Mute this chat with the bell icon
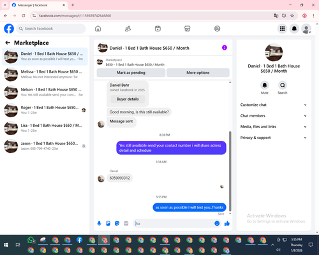This screenshot has width=319, height=255. [265, 85]
